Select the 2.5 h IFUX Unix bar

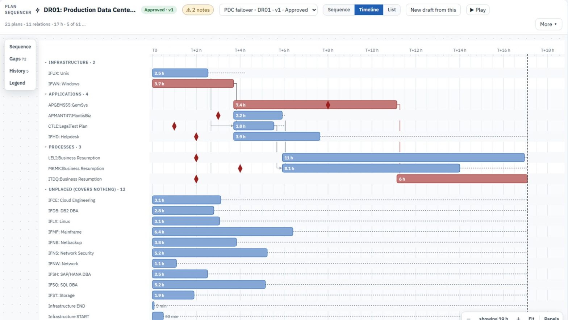180,73
